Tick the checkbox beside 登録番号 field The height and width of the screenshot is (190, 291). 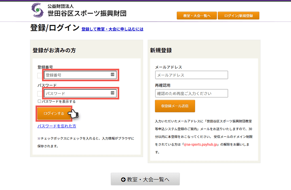pos(40,75)
